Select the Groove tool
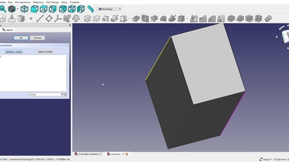This screenshot has width=289, height=162. pyautogui.click(x=154, y=18)
